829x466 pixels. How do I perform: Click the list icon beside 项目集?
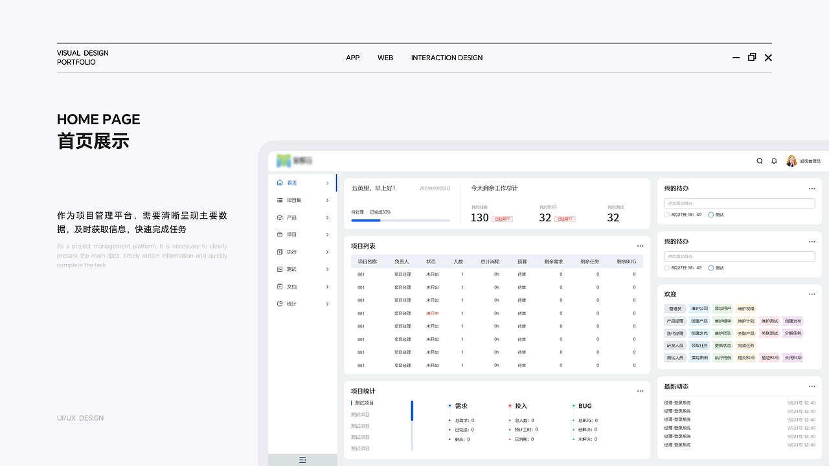tap(280, 200)
